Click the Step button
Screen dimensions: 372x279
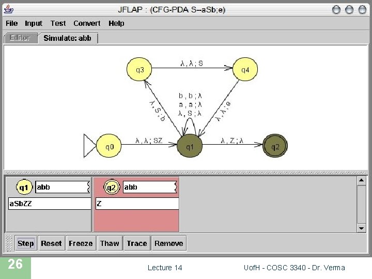pos(26,243)
